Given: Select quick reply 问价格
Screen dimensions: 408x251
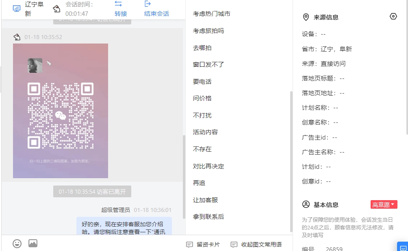Looking at the screenshot, I should (x=202, y=98).
